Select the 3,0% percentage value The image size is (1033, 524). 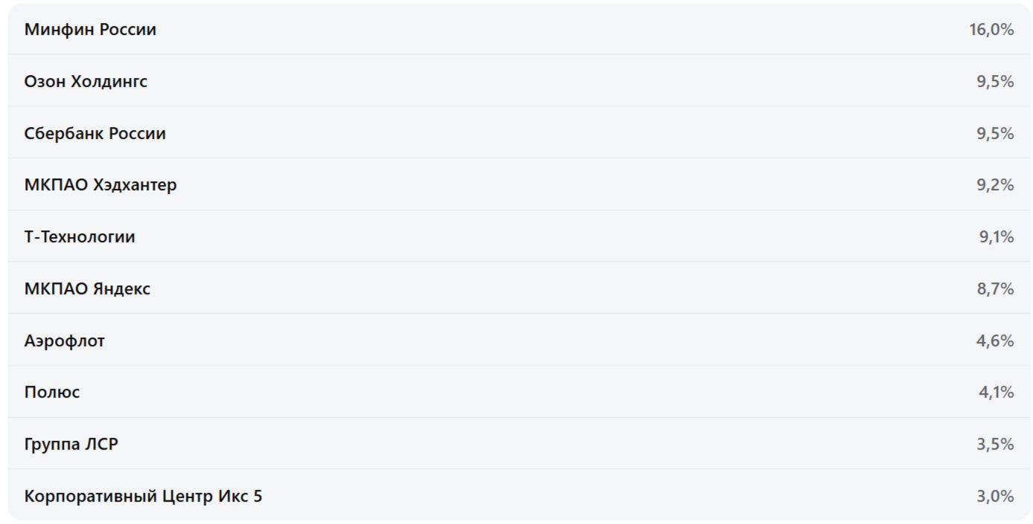(995, 496)
